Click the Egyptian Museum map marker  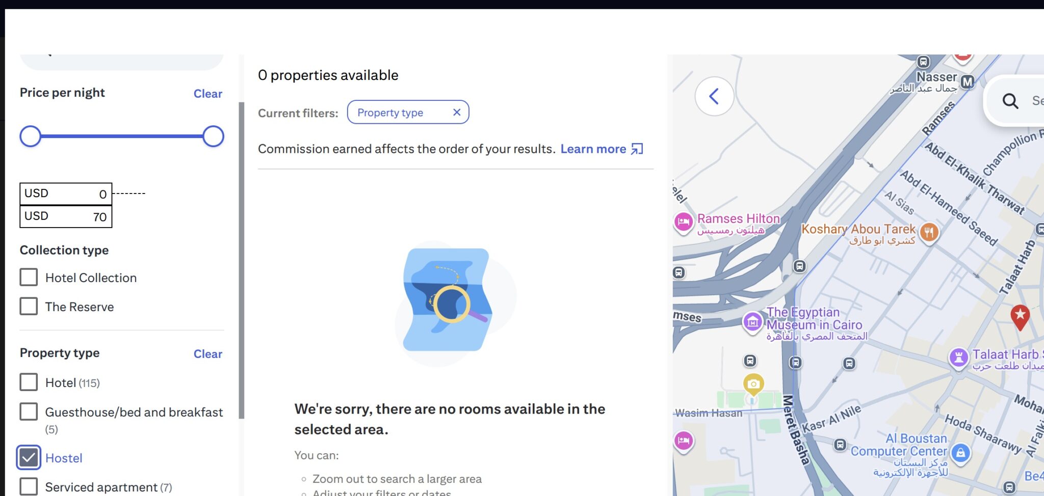coord(752,322)
